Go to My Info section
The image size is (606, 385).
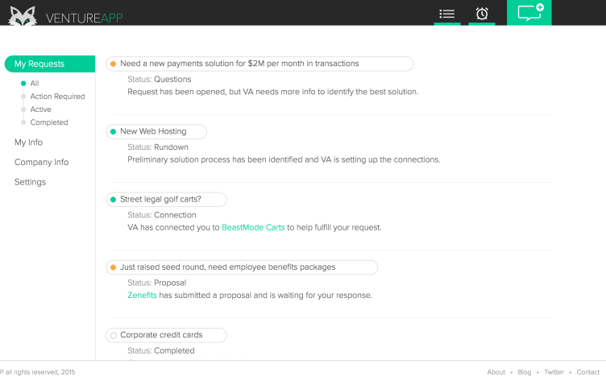[x=28, y=143]
